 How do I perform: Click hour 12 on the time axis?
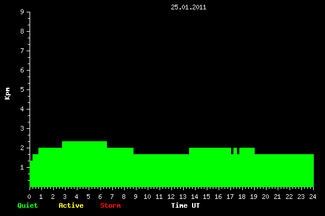click(x=171, y=197)
